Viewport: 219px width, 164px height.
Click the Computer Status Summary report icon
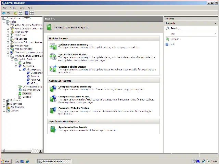(x=53, y=88)
